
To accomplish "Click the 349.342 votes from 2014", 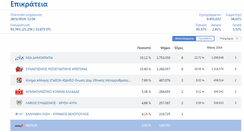I will [219, 92].
